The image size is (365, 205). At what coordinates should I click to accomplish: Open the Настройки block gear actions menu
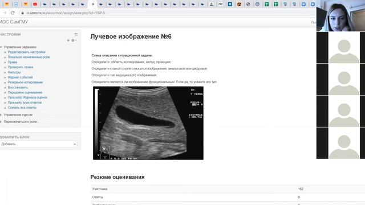point(74,40)
